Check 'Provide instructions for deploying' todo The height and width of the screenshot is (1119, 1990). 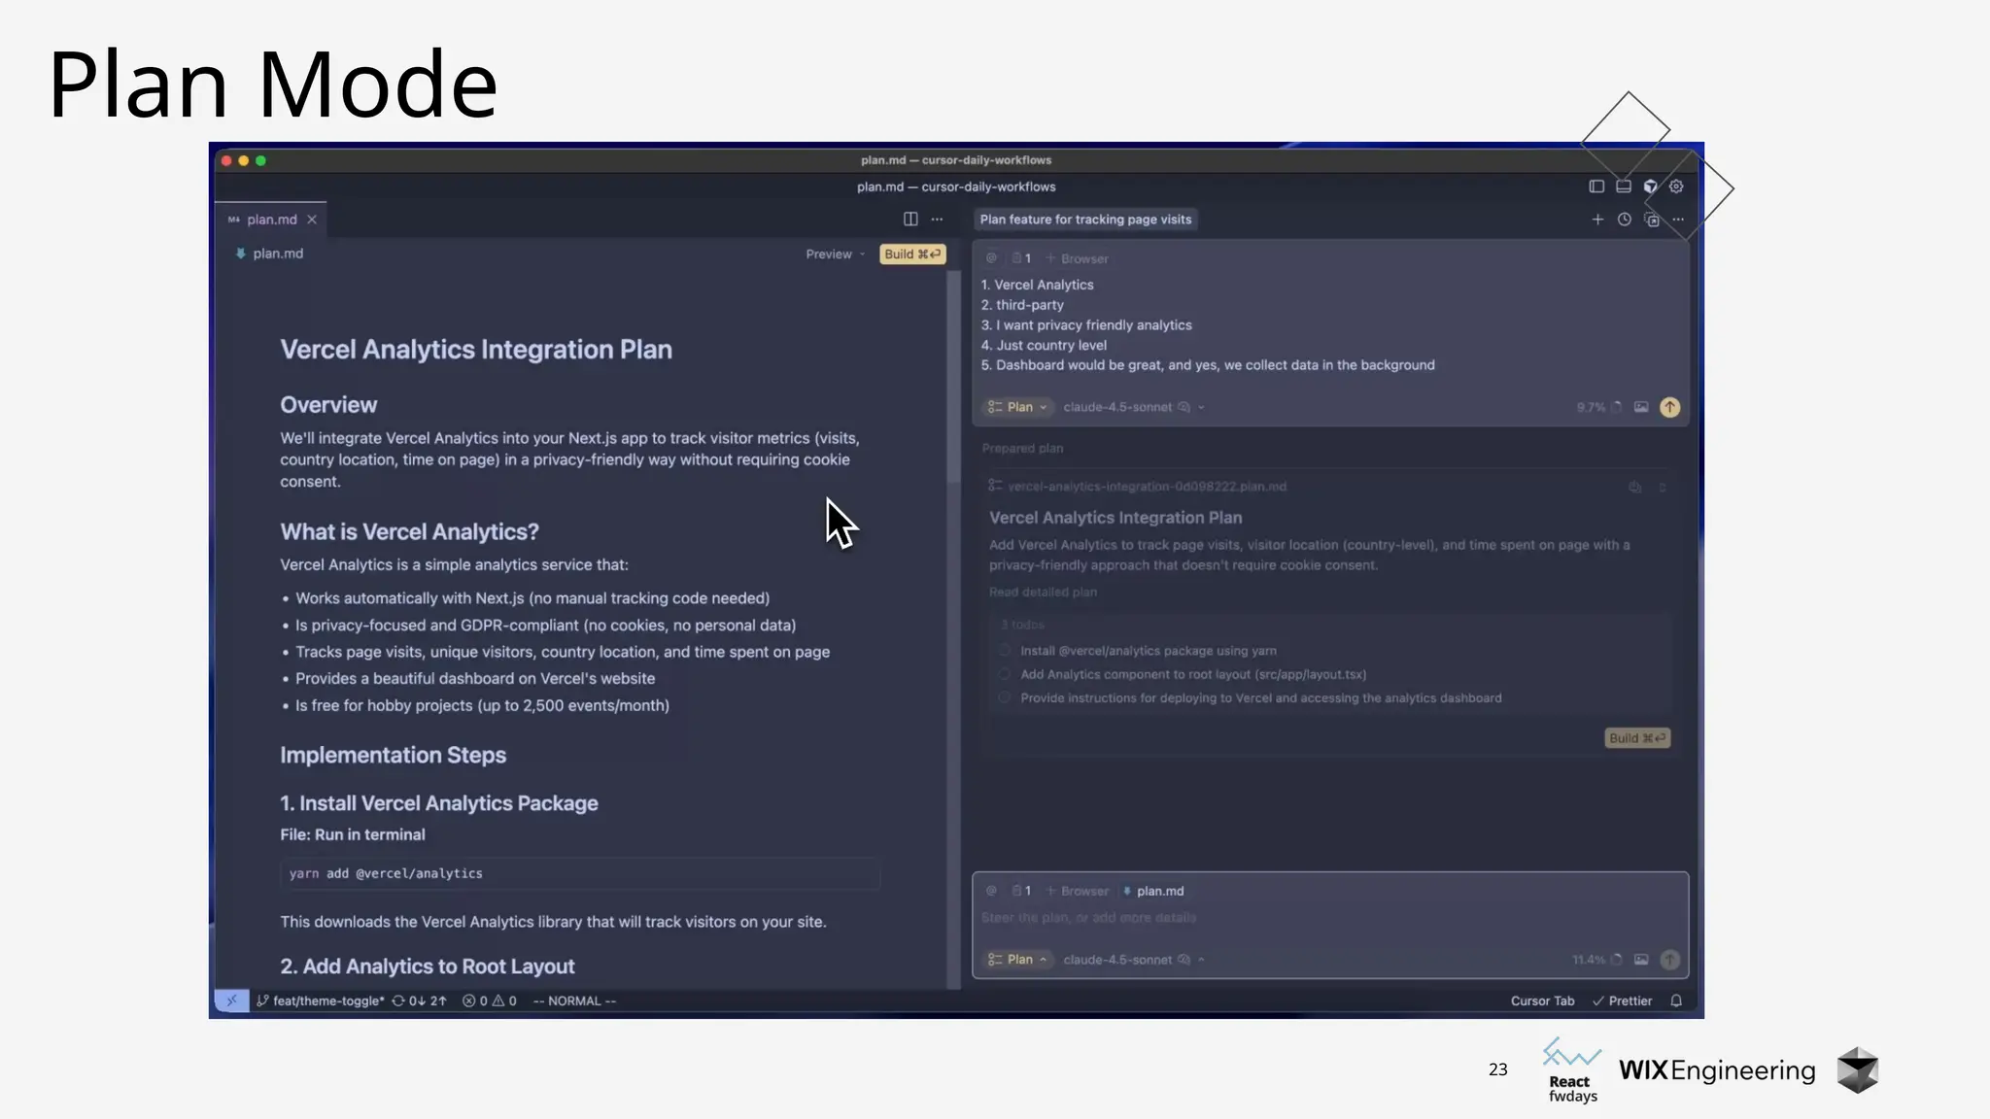tap(1005, 697)
